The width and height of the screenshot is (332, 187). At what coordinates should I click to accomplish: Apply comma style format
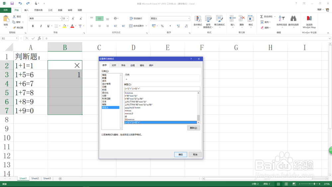pyautogui.click(x=170, y=26)
